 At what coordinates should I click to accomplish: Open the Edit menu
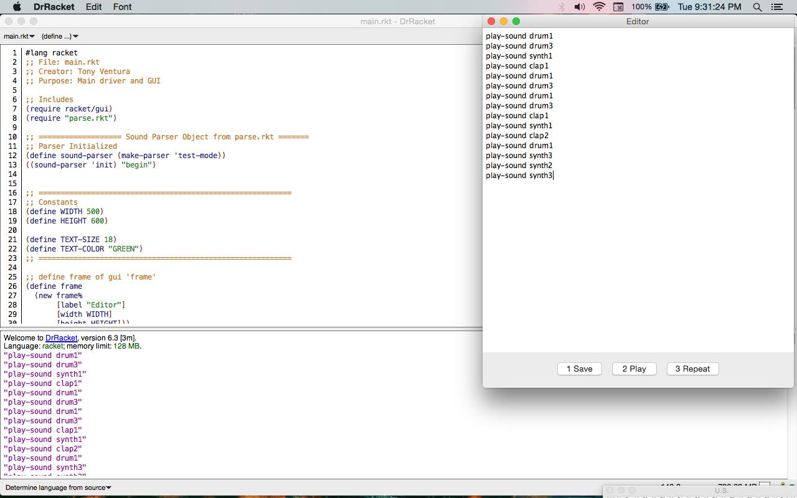coord(94,7)
